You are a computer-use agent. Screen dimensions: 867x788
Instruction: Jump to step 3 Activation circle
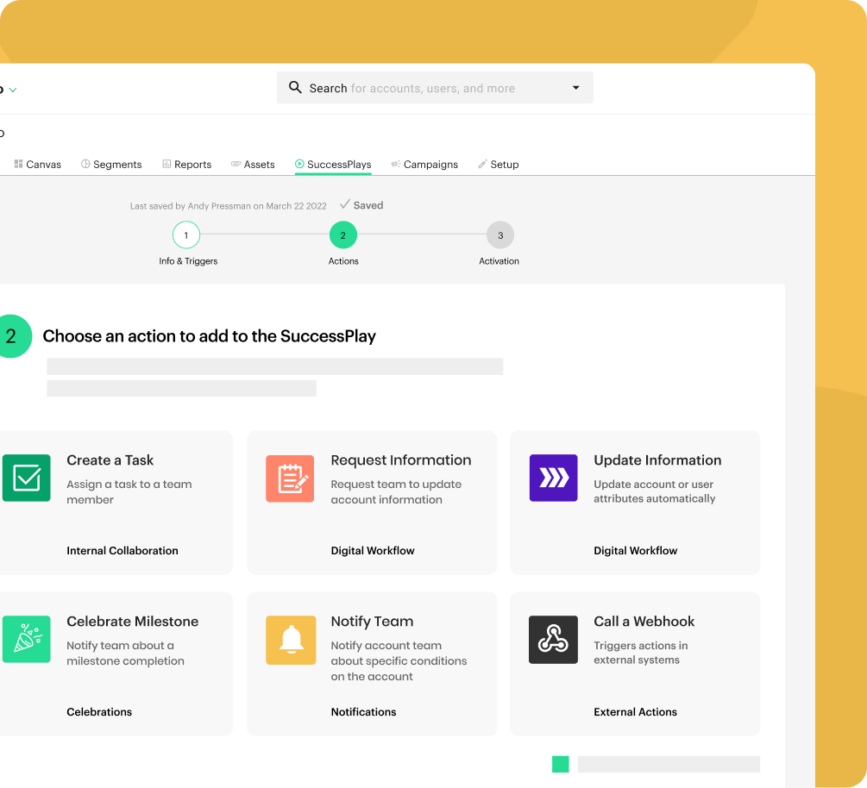[499, 235]
